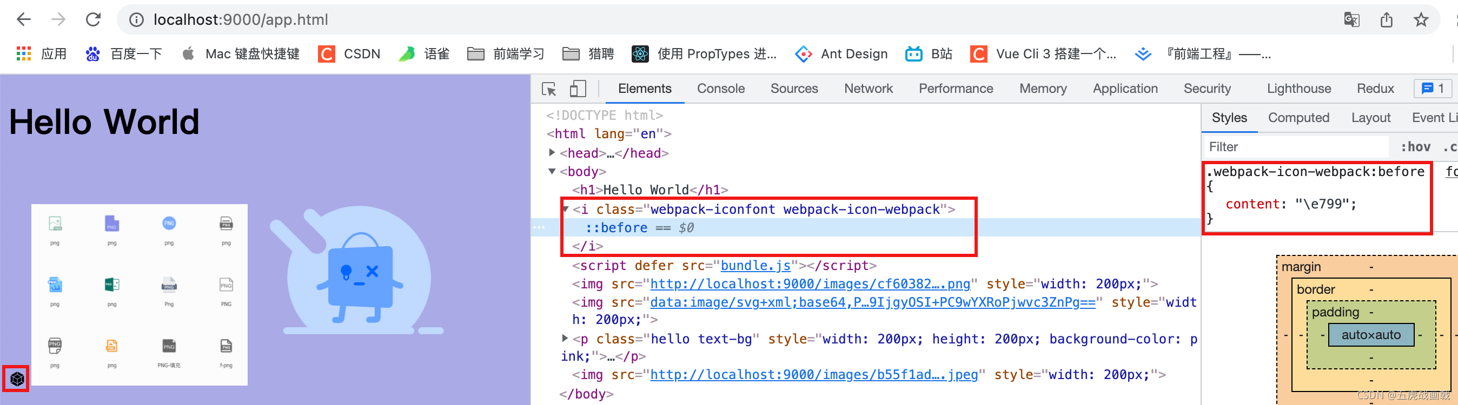
Task: Open the 『前端工程』 bookmark
Action: (x=1203, y=53)
